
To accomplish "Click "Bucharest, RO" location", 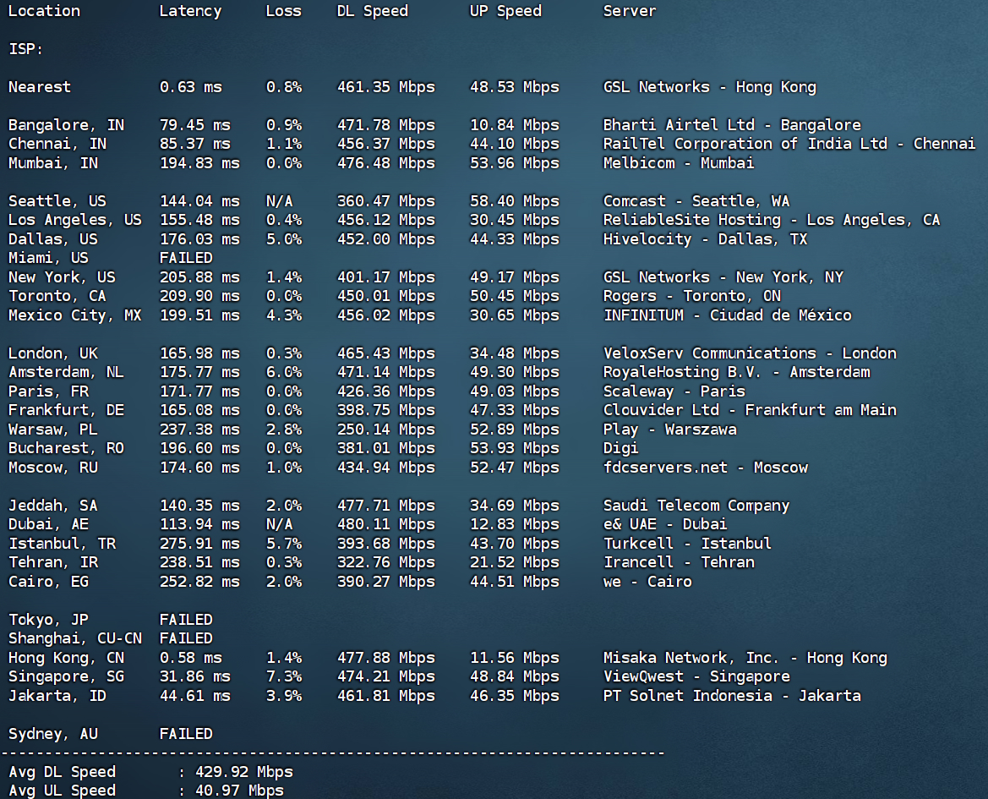I will (x=66, y=449).
